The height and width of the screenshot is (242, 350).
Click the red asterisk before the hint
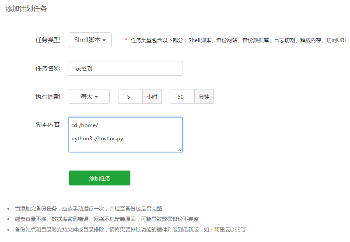126,40
